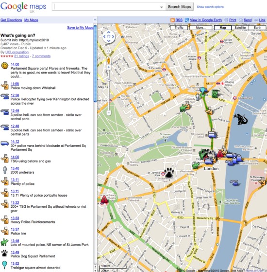267x272 pixels.
Task: Click the green horse icon beside 13:48 entry
Action: click(x=4, y=242)
